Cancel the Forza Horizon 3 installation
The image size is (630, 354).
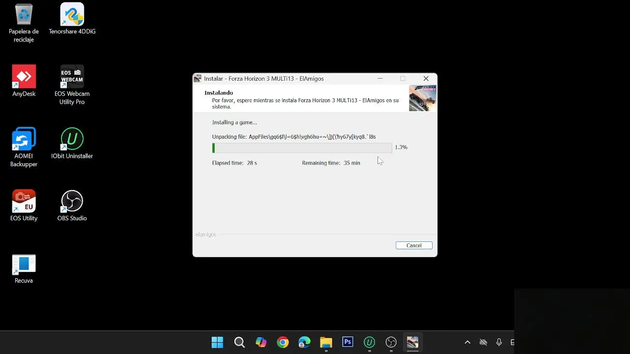[414, 245]
